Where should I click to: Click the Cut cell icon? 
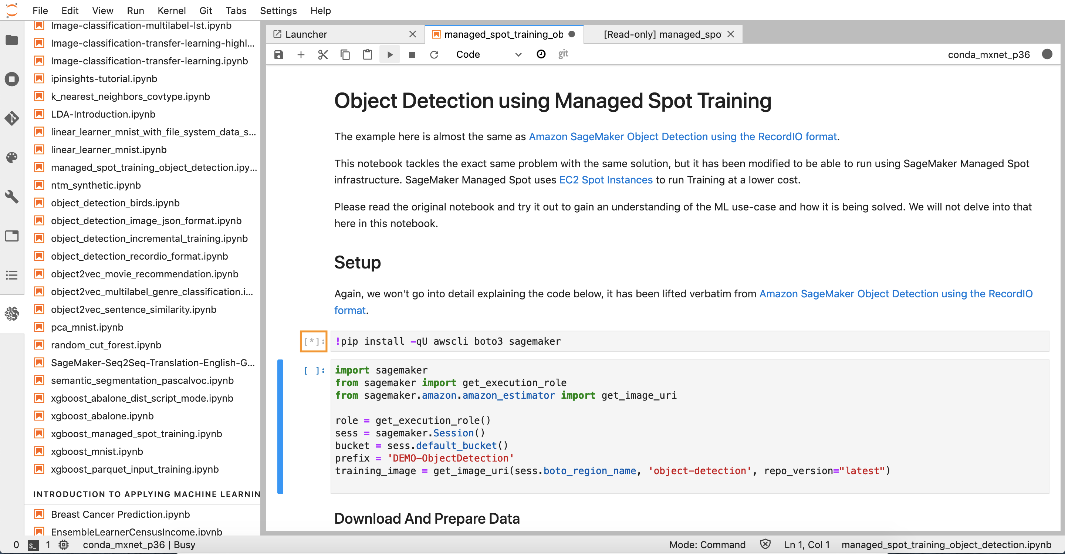pyautogui.click(x=322, y=54)
